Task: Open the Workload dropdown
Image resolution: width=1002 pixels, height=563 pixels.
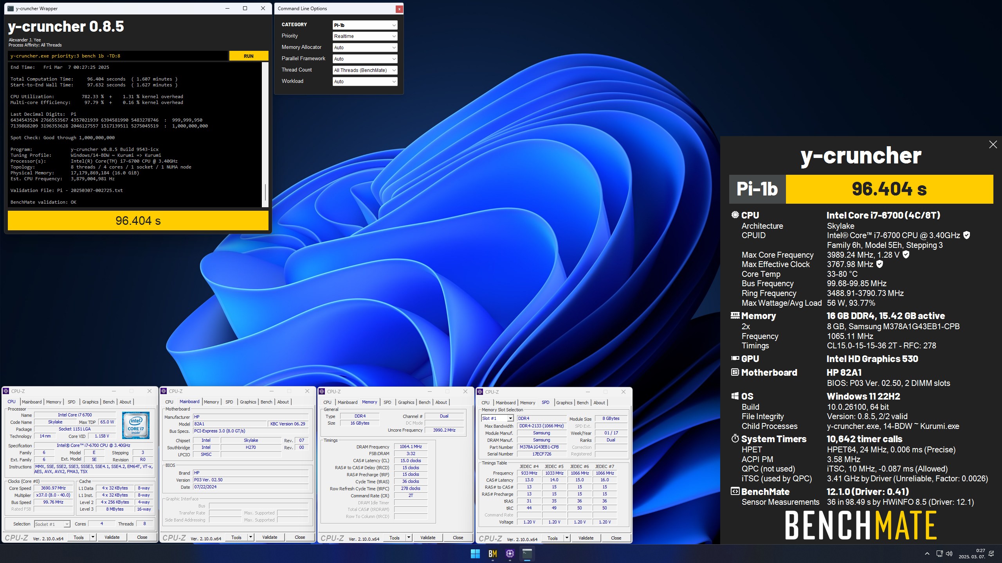Action: tap(365, 82)
